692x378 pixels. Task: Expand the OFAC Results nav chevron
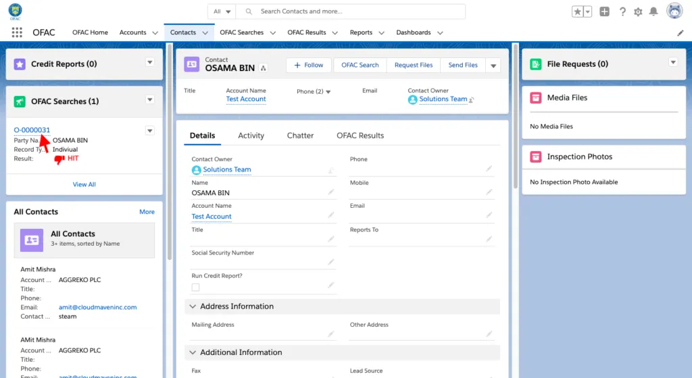coord(335,33)
